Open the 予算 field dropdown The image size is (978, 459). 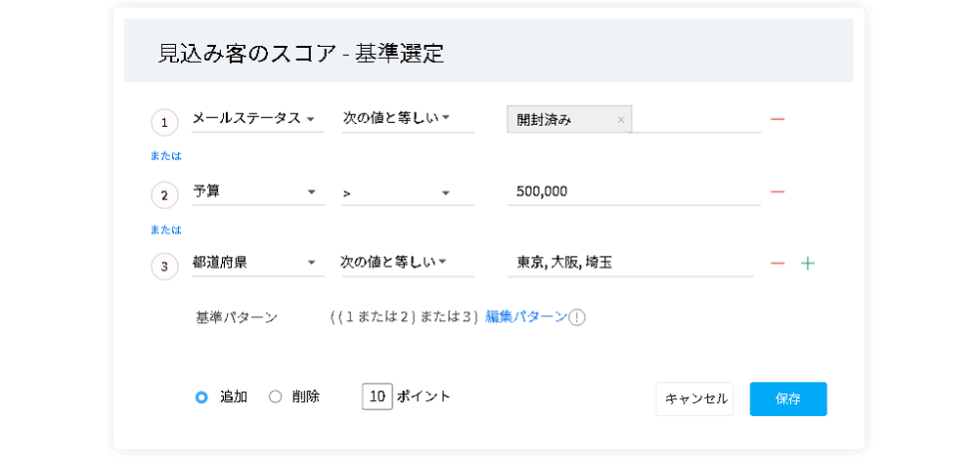257,192
